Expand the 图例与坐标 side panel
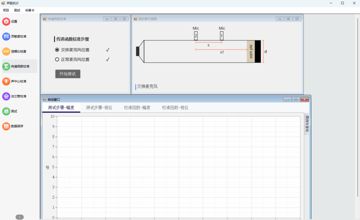Viewport: 360px width, 220px height. [x=307, y=124]
